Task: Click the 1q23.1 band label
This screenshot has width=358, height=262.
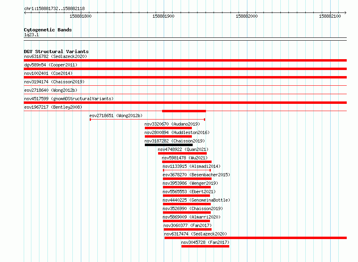Action: tap(31, 35)
